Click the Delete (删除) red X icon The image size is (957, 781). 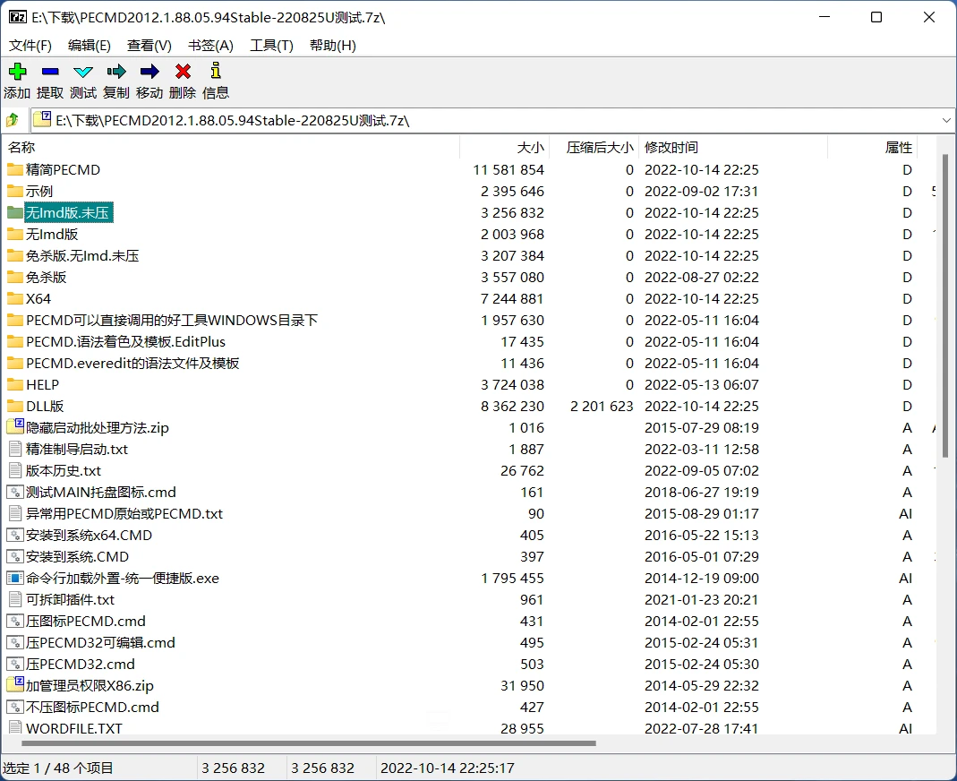(183, 72)
